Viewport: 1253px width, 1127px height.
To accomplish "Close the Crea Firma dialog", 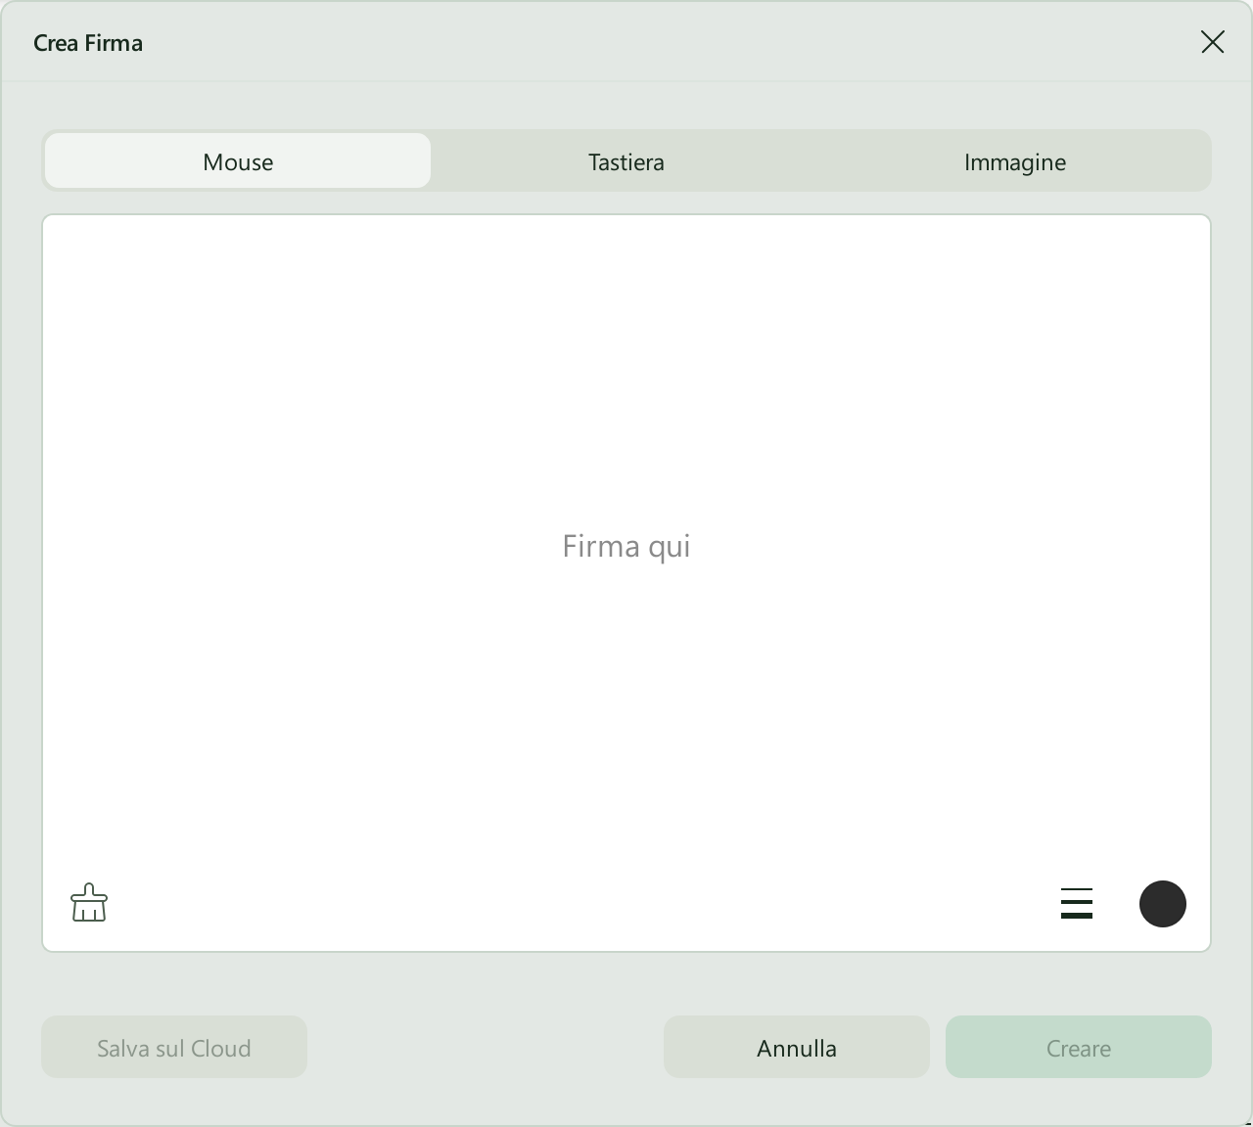I will (1213, 42).
